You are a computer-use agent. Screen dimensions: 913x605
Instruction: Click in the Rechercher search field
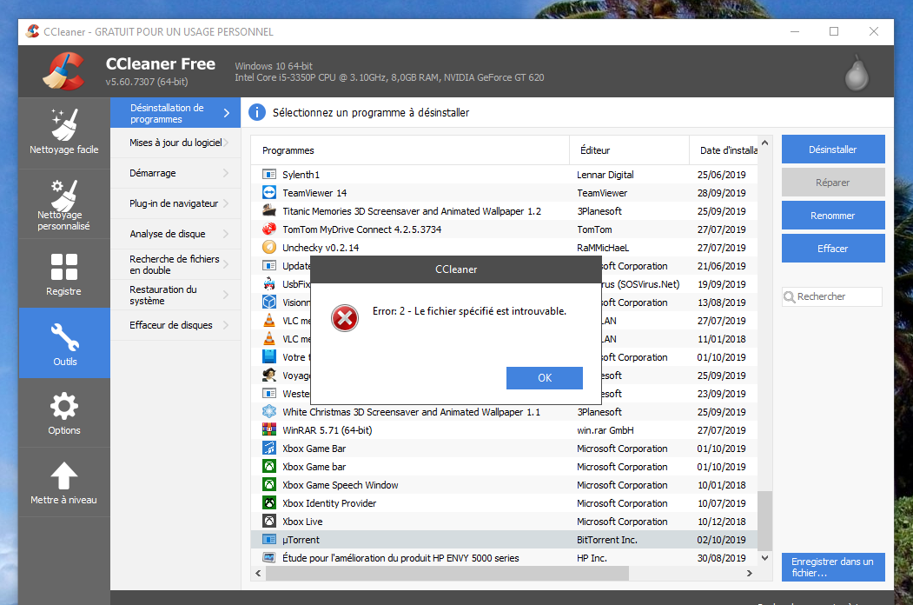coord(832,296)
